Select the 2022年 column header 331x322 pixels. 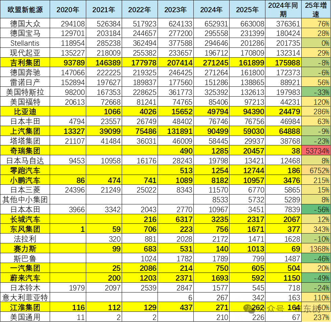tap(140, 9)
